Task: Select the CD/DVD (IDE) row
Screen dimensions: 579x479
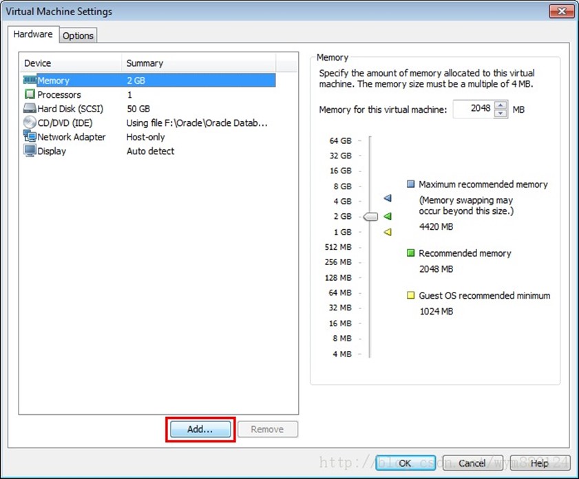Action: click(149, 123)
